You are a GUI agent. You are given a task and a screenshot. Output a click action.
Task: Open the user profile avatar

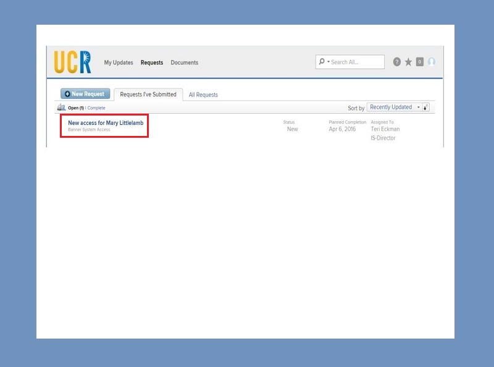432,62
